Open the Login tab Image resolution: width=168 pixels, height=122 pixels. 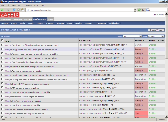tap(50, 19)
